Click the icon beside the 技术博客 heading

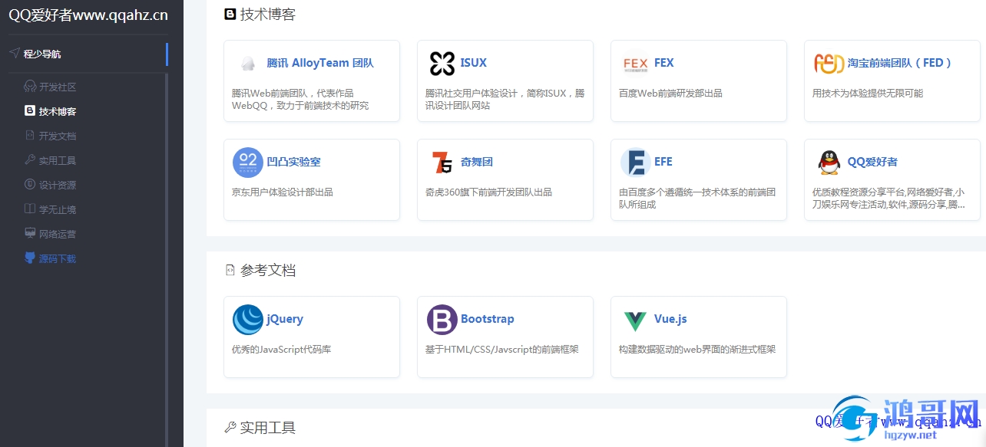point(230,14)
